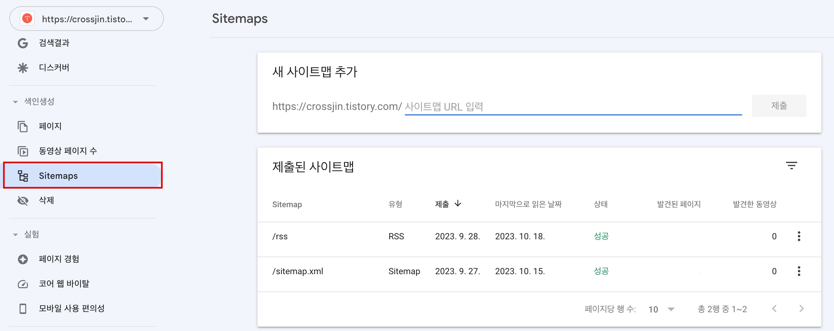The image size is (834, 331).
Task: Sort by 마지막으로 읽은 날짜 column
Action: pos(528,204)
